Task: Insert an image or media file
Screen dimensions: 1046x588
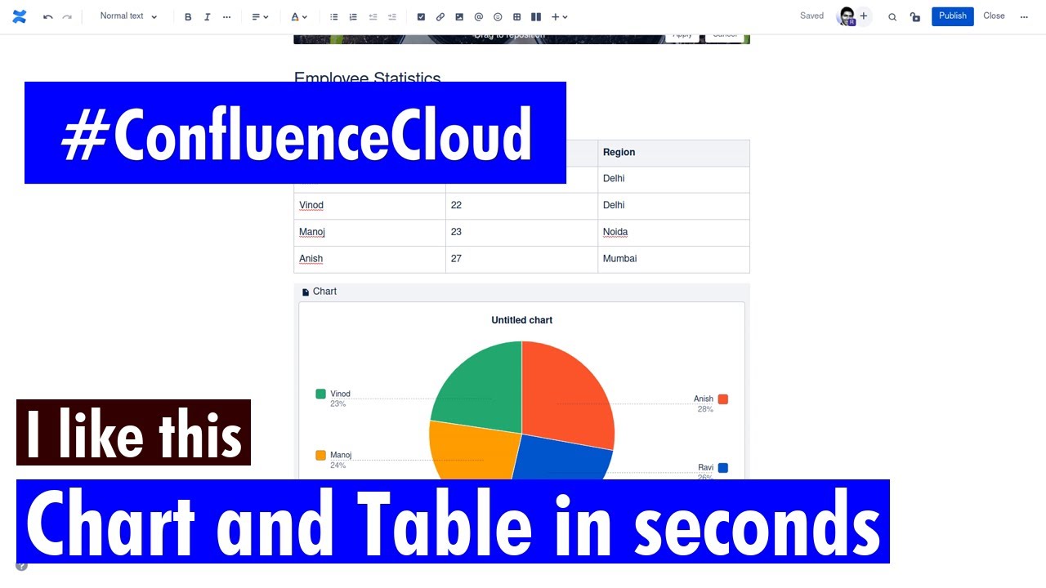Action: pos(459,16)
